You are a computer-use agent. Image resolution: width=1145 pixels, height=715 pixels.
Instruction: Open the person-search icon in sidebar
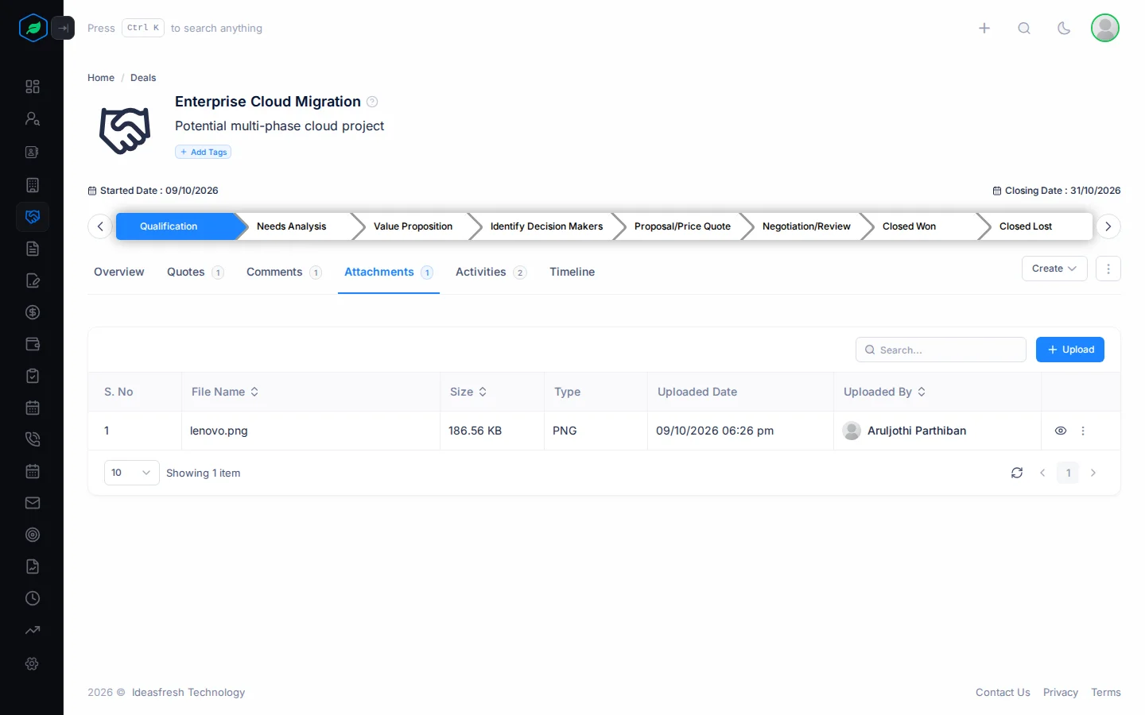tap(33, 118)
